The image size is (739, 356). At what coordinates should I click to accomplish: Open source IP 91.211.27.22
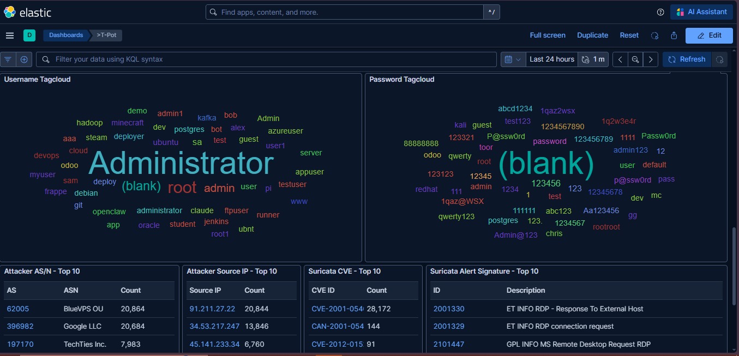tap(212, 309)
